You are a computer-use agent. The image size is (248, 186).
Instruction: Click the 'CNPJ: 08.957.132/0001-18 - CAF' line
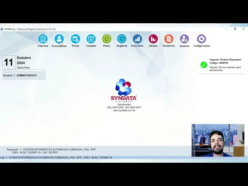click(35, 152)
